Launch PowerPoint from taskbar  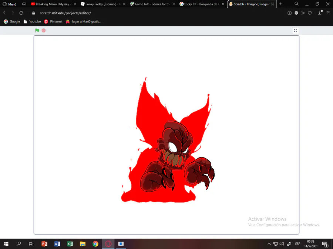44,244
